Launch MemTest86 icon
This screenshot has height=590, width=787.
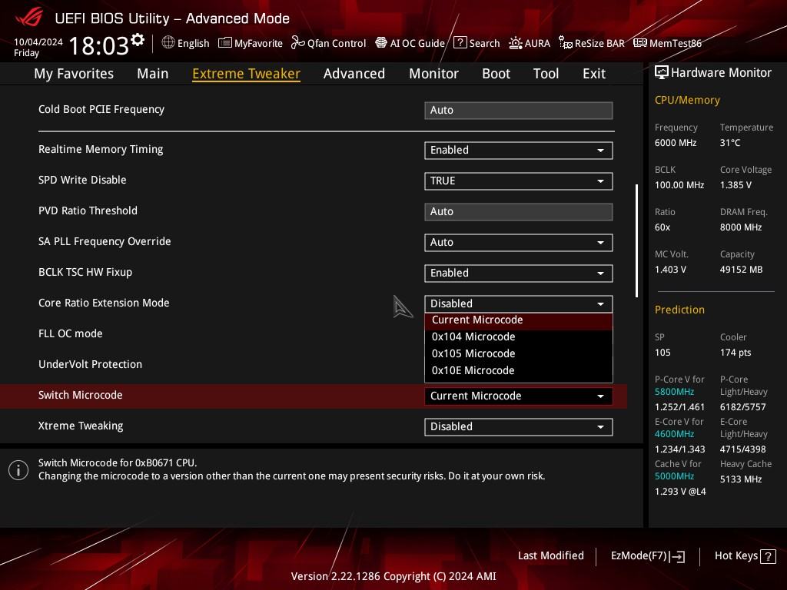click(x=640, y=43)
